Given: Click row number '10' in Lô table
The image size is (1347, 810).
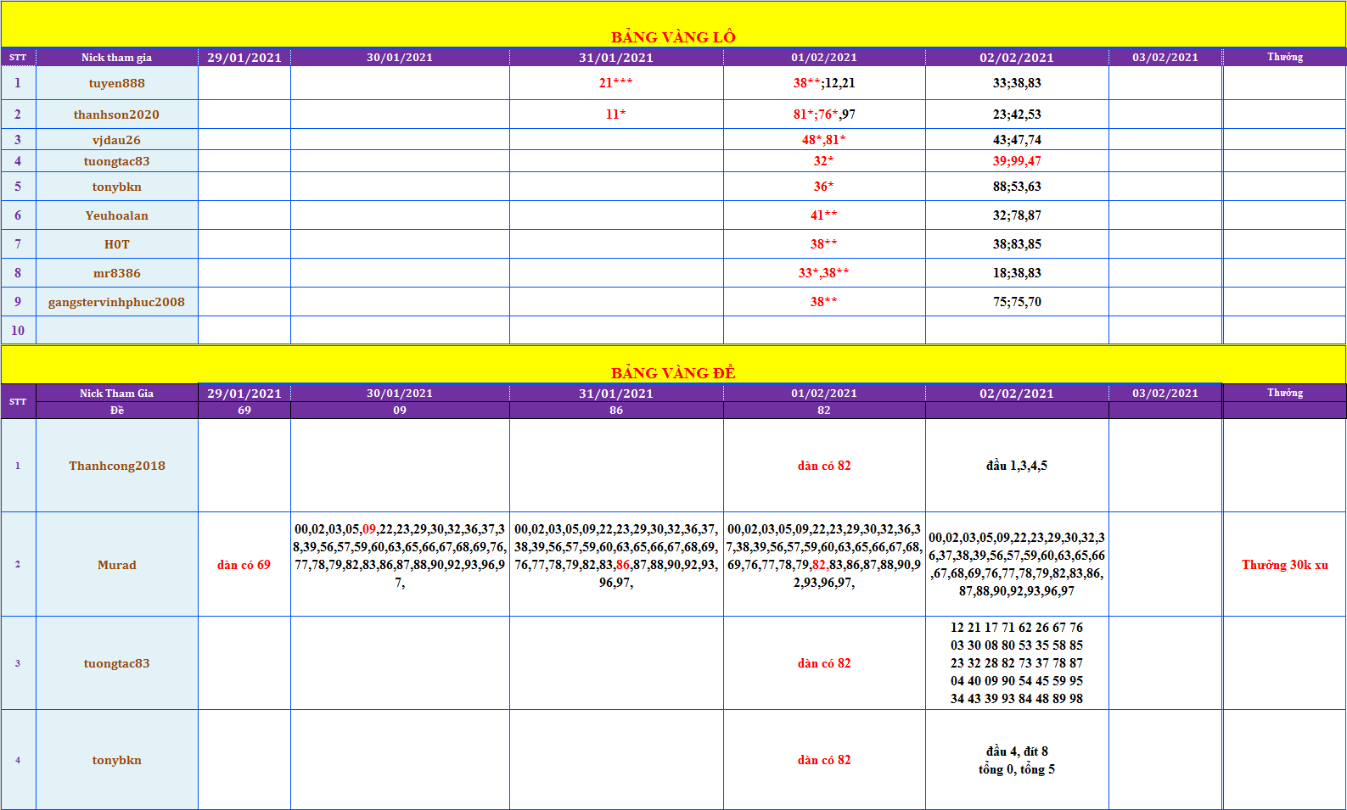Looking at the screenshot, I should click(18, 331).
